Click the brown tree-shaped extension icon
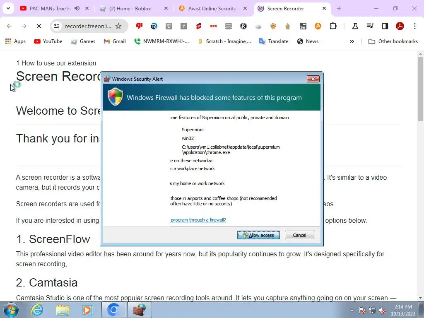 288,26
